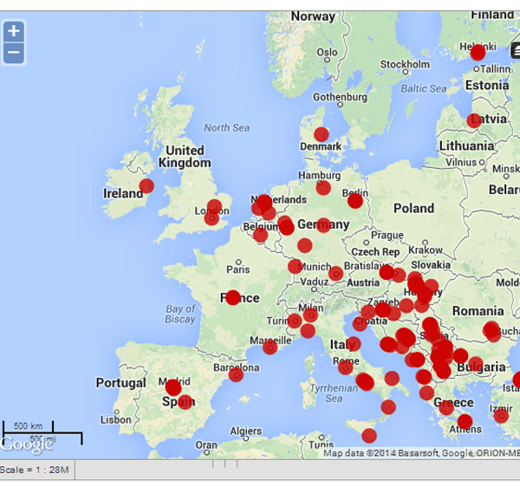Click the marker between Munich and Austria
This screenshot has height=487, width=520.
[x=335, y=274]
